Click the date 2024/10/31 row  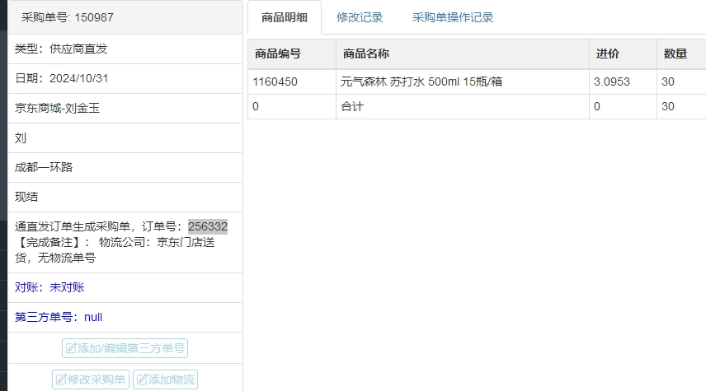click(x=125, y=79)
